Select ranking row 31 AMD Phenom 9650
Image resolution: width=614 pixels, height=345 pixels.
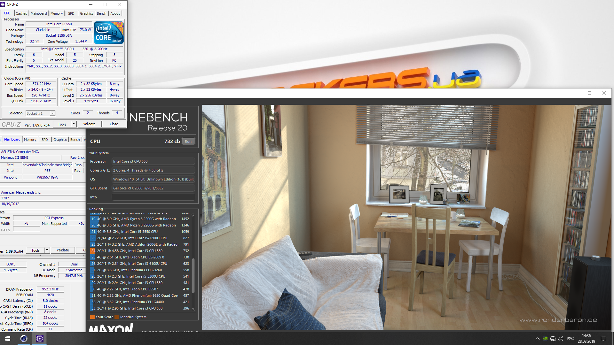coord(140,295)
